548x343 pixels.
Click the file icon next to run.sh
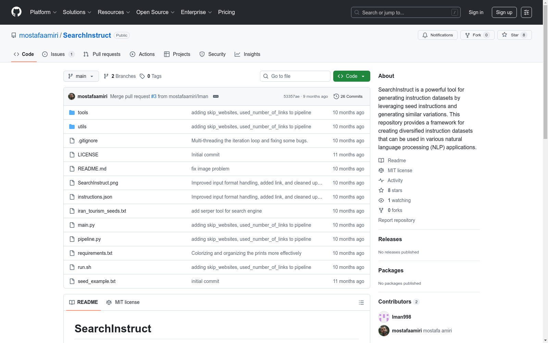coord(72,267)
